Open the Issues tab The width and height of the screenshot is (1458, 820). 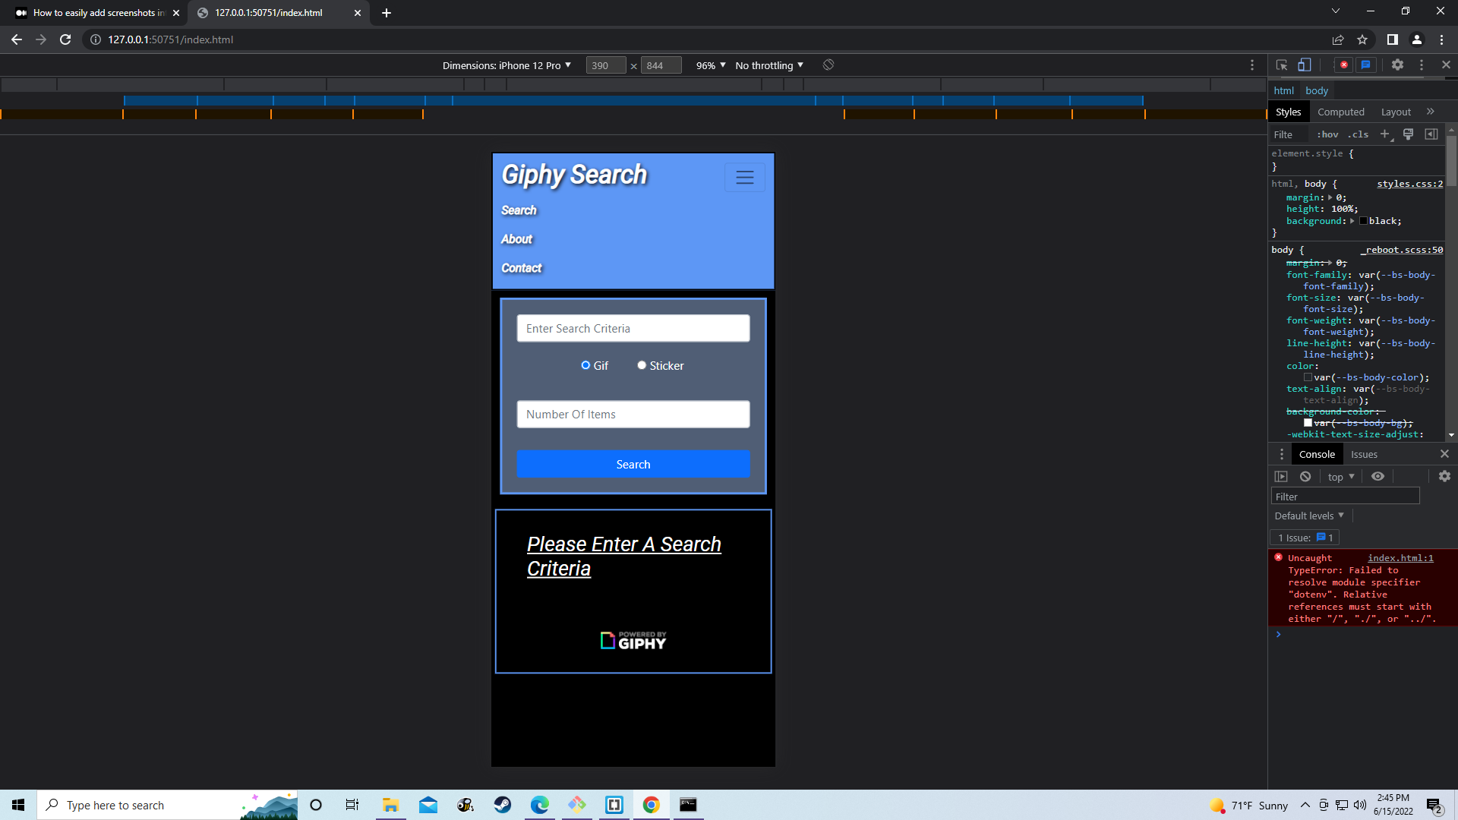coord(1363,454)
